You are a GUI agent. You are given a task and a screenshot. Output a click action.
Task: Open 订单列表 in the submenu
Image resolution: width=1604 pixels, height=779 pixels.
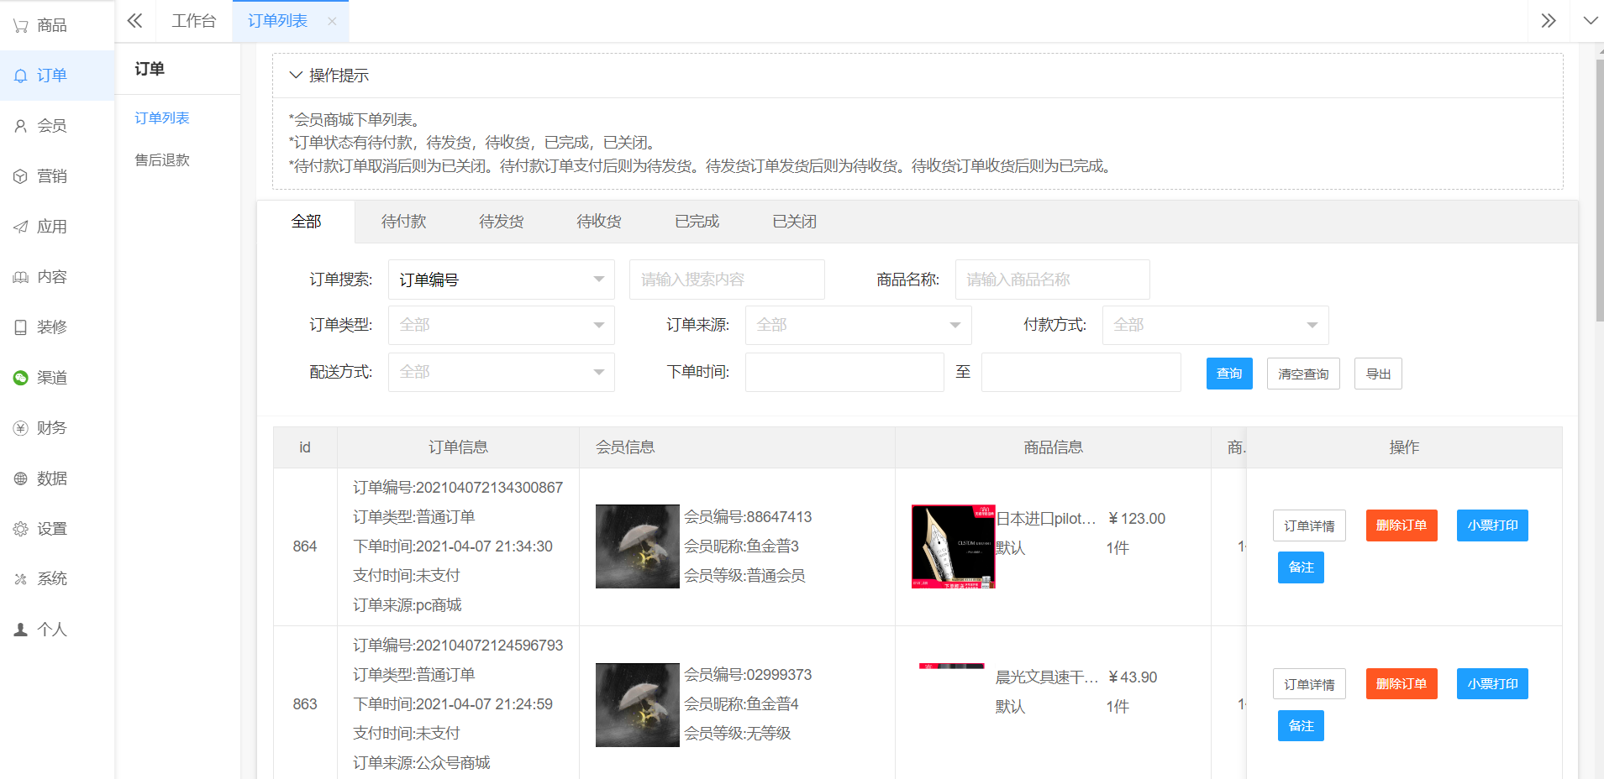point(162,118)
